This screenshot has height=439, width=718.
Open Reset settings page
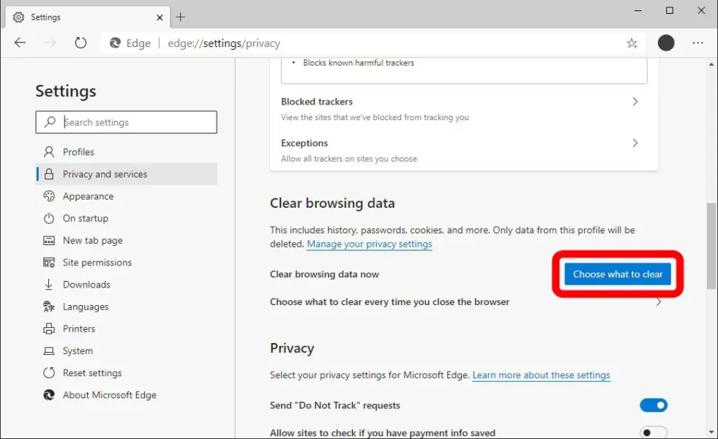127,373
